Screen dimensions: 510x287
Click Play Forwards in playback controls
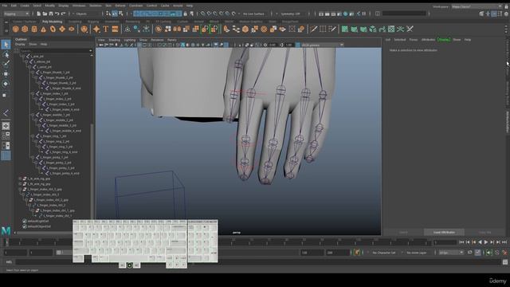click(x=486, y=242)
